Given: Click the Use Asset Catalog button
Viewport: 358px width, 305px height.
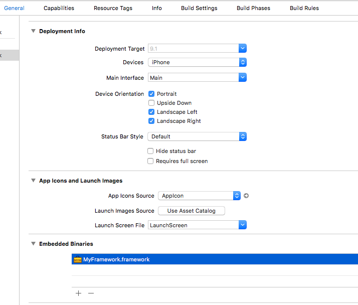Looking at the screenshot, I should [191, 211].
